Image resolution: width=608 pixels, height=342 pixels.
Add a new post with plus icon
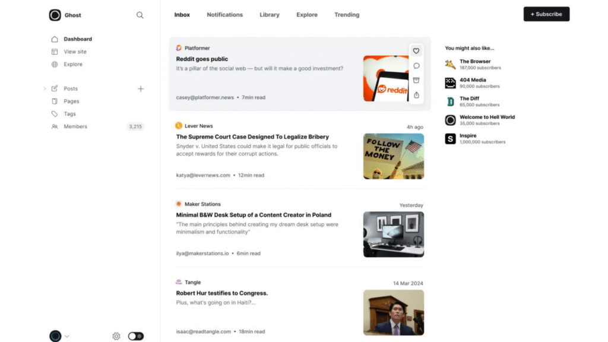(141, 89)
